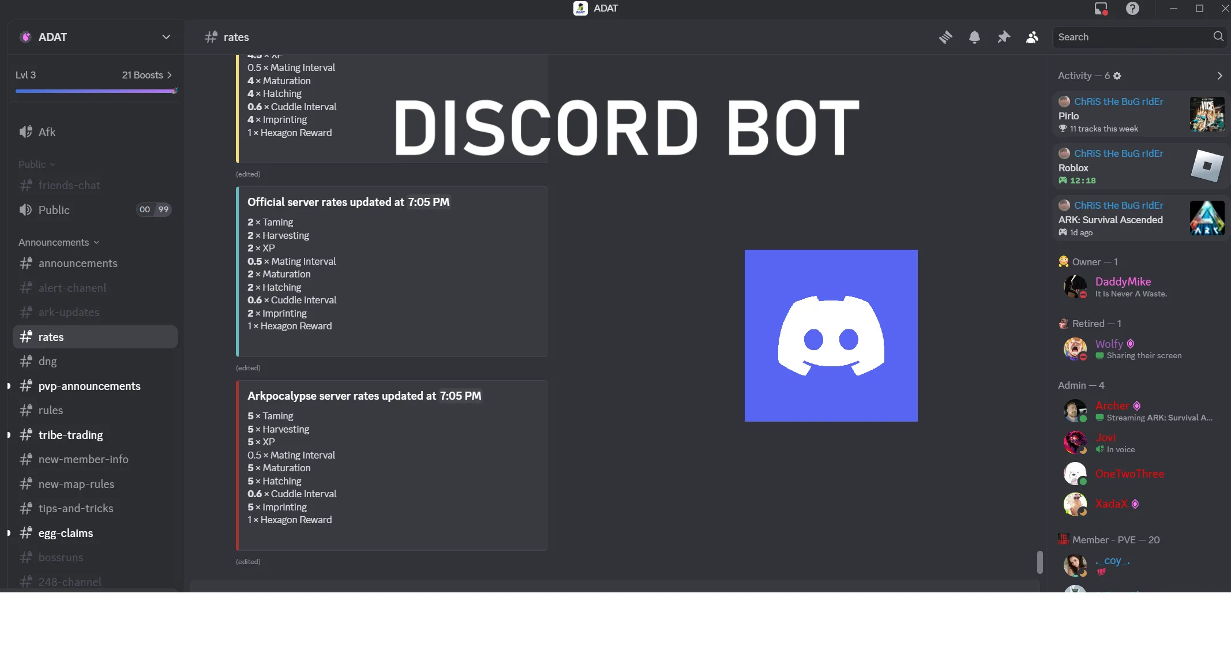Click Pirlo's Spotify album art thumbnail
Image resolution: width=1231 pixels, height=646 pixels.
1208,114
